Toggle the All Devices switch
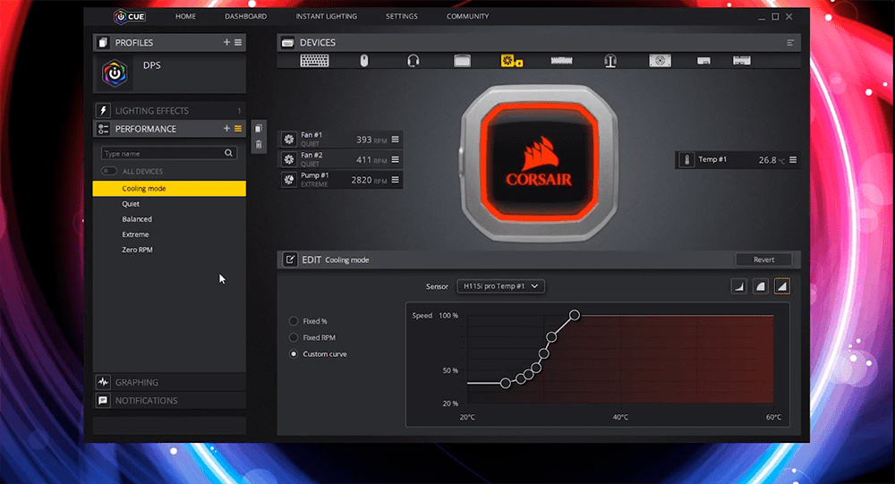895x484 pixels. click(x=109, y=171)
